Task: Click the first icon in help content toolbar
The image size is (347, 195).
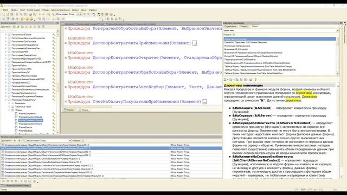Action: pos(226,80)
